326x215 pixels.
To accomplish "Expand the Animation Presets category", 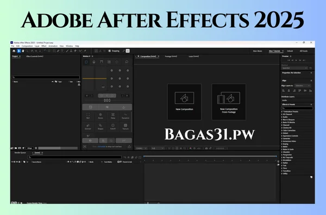I will point(281,112).
